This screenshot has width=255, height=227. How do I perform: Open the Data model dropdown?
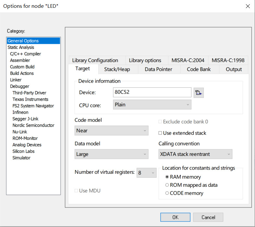111,154
